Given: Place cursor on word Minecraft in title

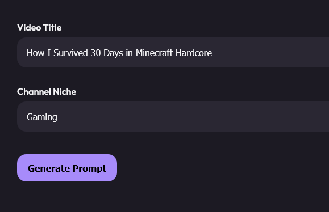Looking at the screenshot, I should tap(154, 53).
